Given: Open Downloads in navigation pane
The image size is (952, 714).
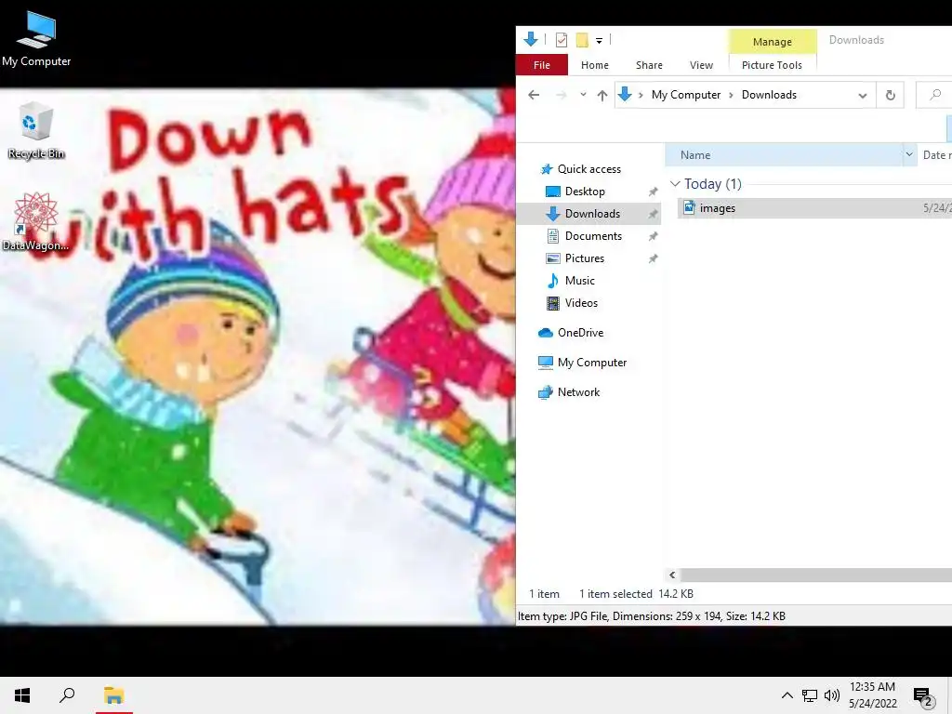Looking at the screenshot, I should [x=592, y=214].
